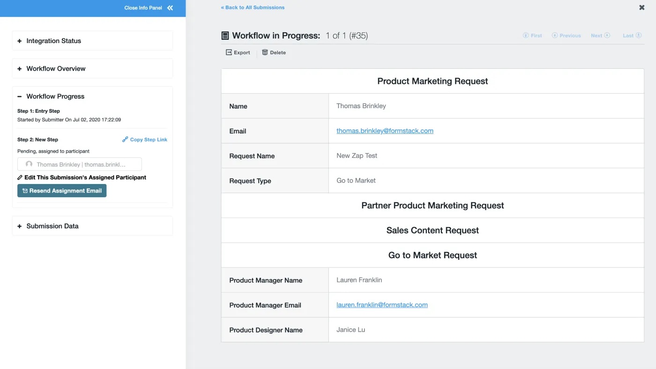Click the Last navigation arrow icon
This screenshot has width=656, height=369.
(x=639, y=35)
